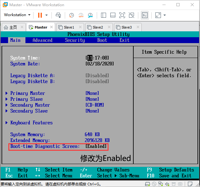
Task: Close the Slave1 tab
Action: click(x=80, y=27)
